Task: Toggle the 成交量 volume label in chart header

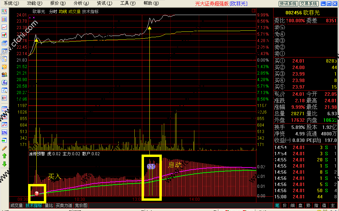Action: [74, 11]
